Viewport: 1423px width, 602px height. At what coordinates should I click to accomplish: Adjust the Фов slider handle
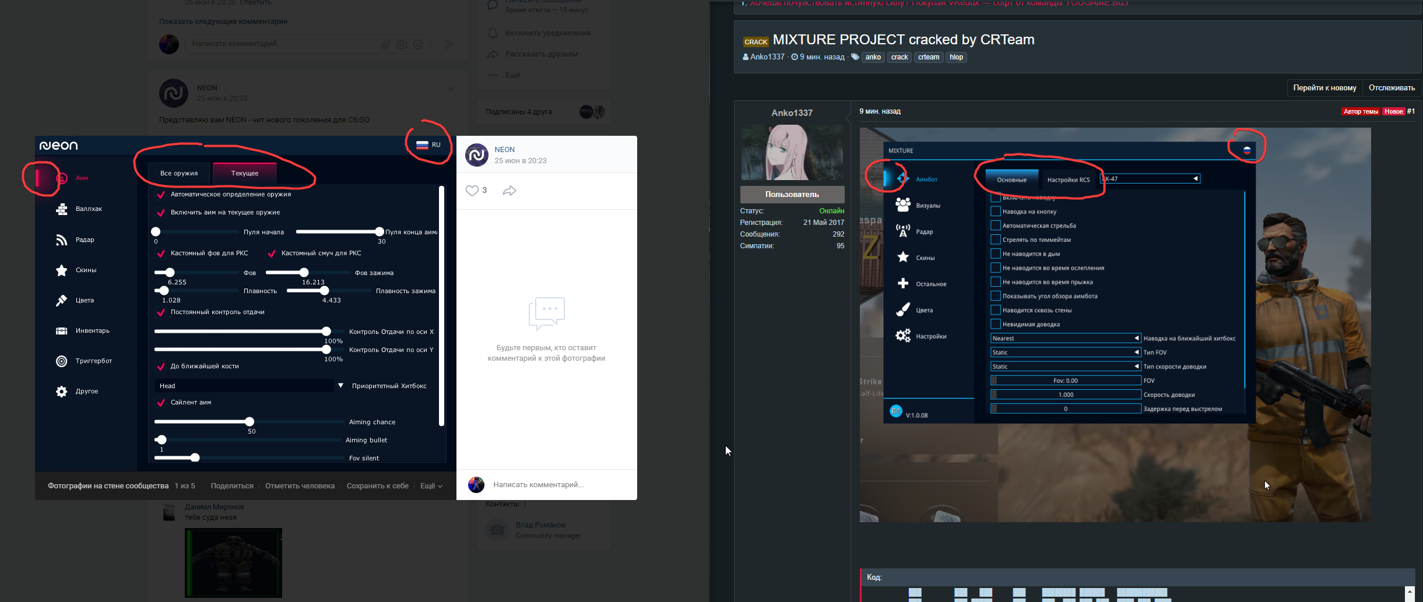(x=170, y=273)
